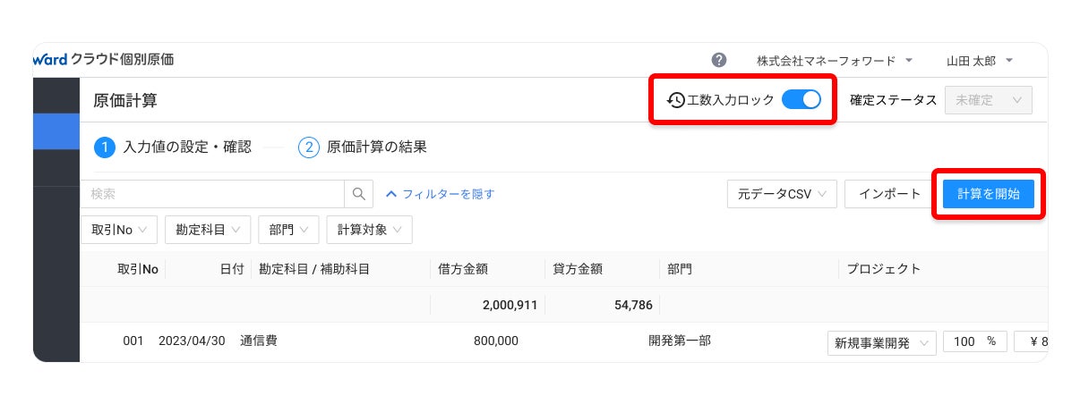Open the 山田 太郎 user menu
Image resolution: width=1080 pixels, height=404 pixels.
[x=980, y=61]
